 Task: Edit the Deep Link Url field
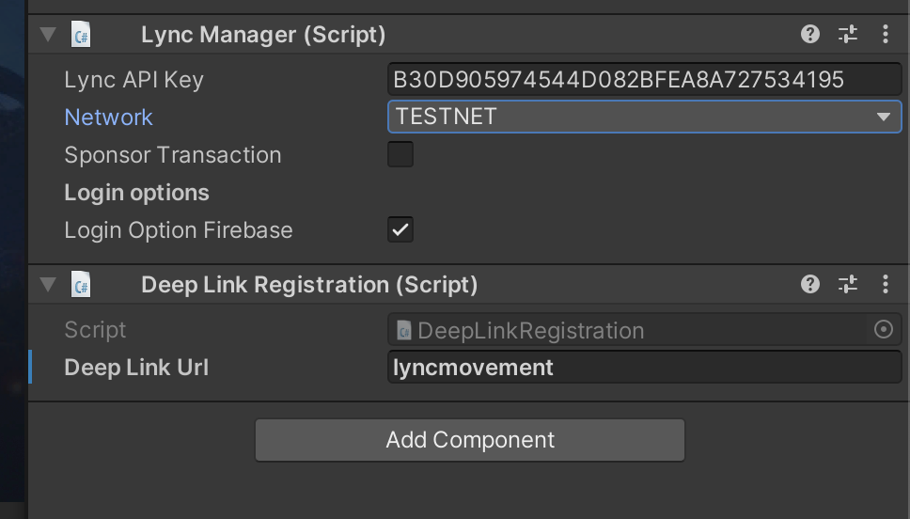(x=644, y=368)
